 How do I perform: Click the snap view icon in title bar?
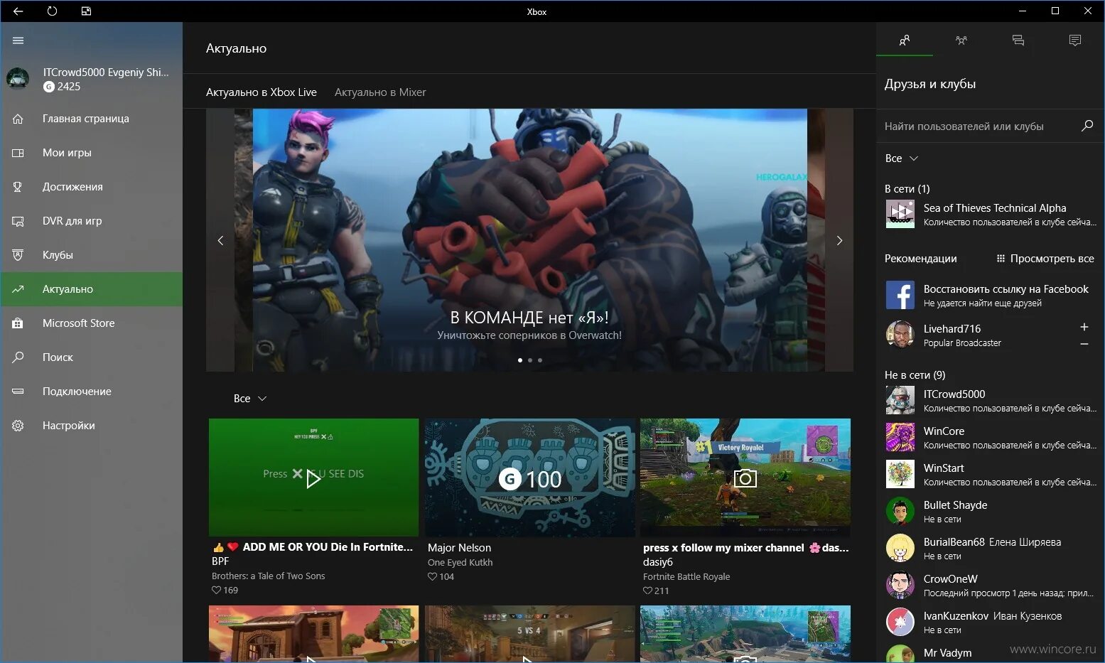pos(86,11)
